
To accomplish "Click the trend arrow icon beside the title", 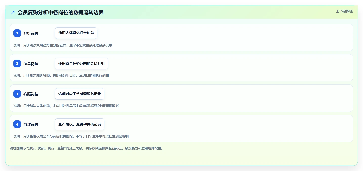I will (13, 12).
